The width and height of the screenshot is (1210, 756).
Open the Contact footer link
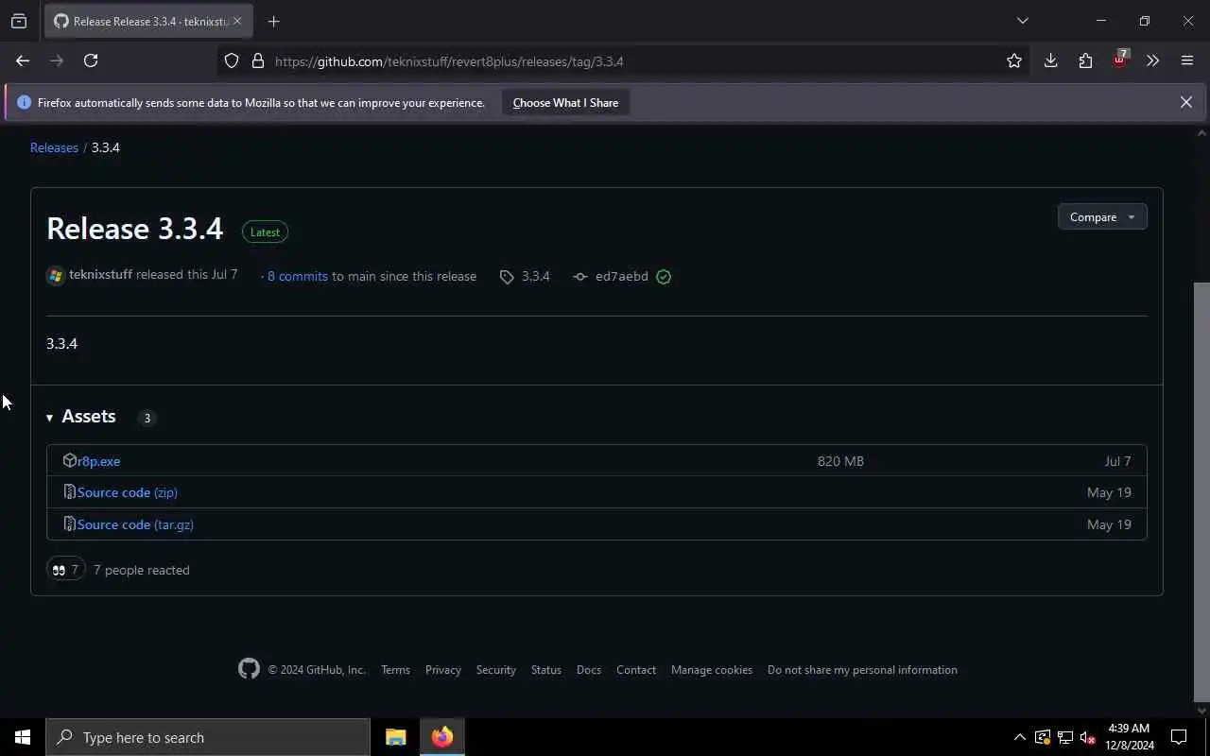636,670
